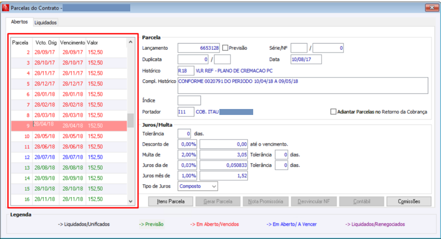Select green parcel row 16 dated 28/11/18

69,199
